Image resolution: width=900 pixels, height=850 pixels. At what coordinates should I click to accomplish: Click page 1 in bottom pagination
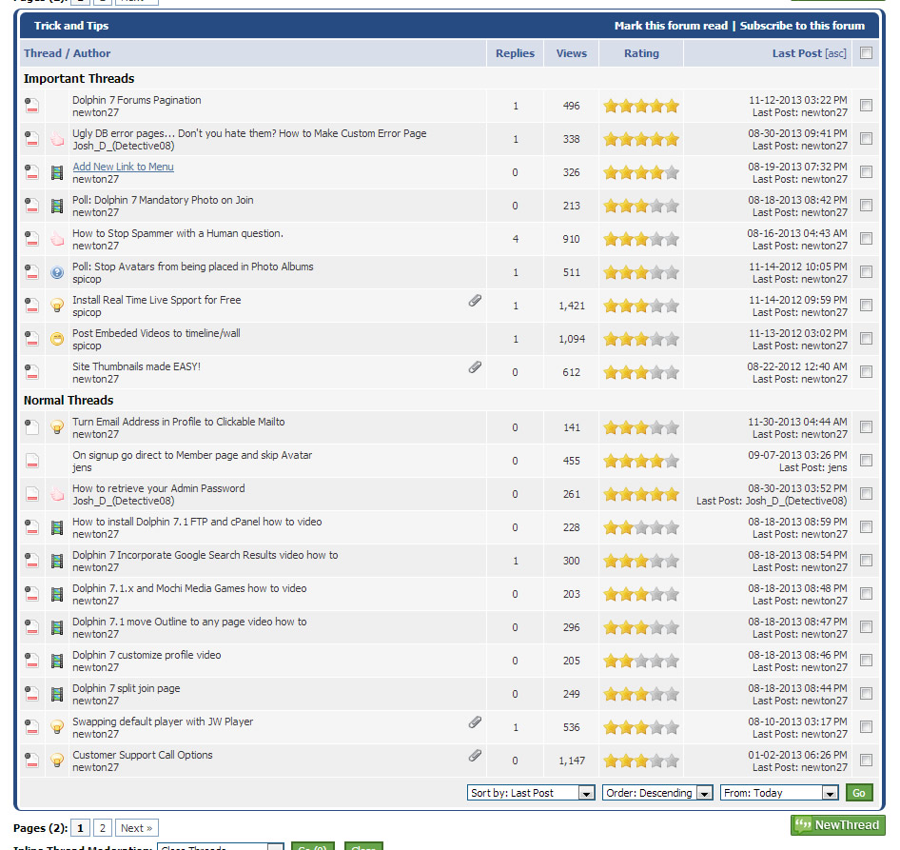80,827
